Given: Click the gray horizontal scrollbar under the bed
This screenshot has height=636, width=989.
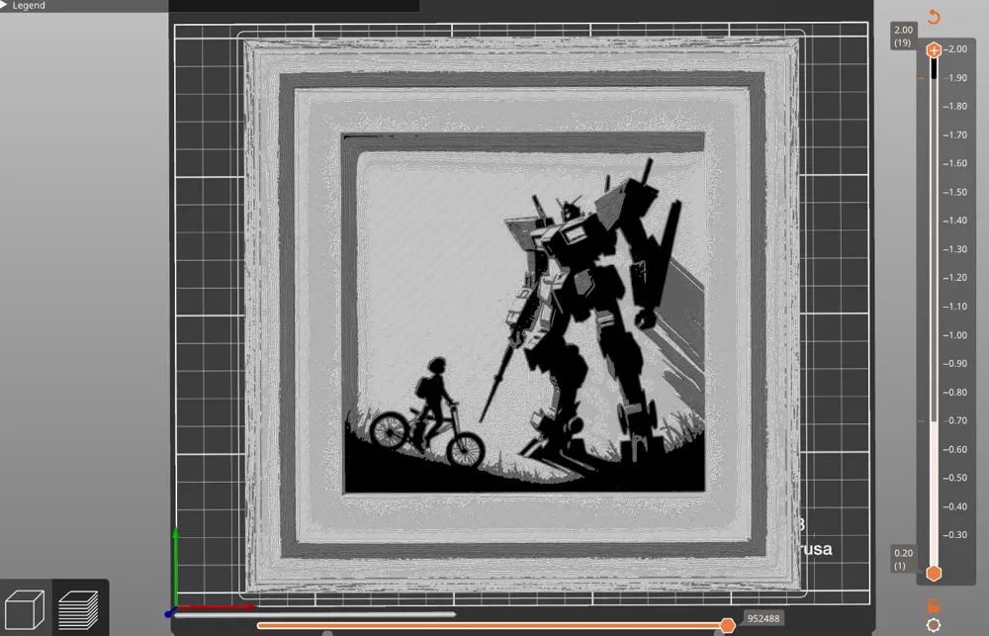Looking at the screenshot, I should (x=315, y=614).
